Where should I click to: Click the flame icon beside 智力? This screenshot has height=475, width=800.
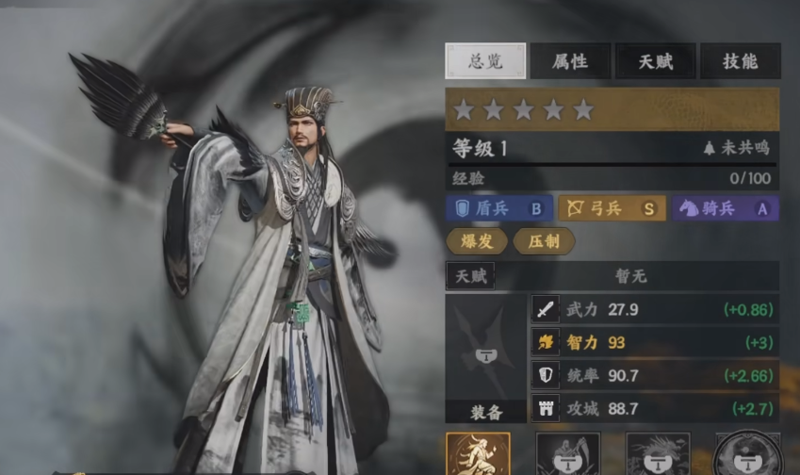click(x=546, y=342)
